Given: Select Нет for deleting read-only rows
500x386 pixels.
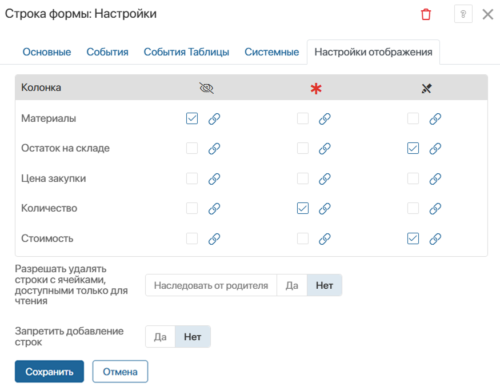Looking at the screenshot, I should 325,285.
